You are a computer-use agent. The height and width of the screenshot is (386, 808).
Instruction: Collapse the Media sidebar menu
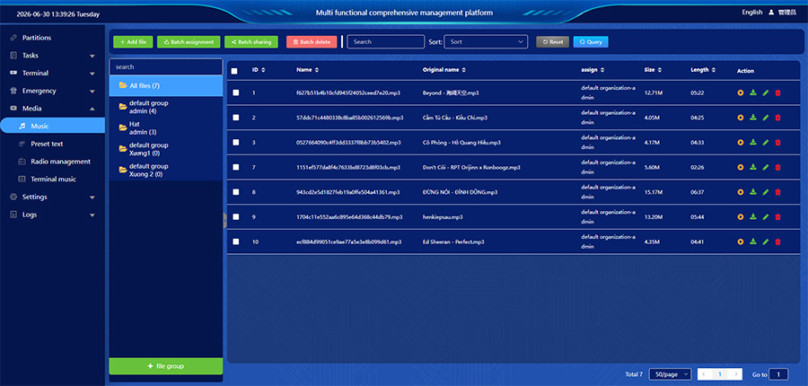(x=53, y=109)
